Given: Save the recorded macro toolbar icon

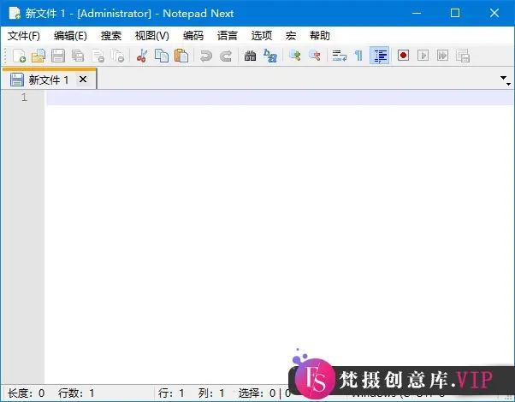Looking at the screenshot, I should tap(463, 56).
